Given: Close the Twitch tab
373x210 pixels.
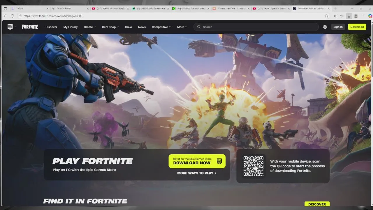Looking at the screenshot, I should pyautogui.click(x=48, y=8).
